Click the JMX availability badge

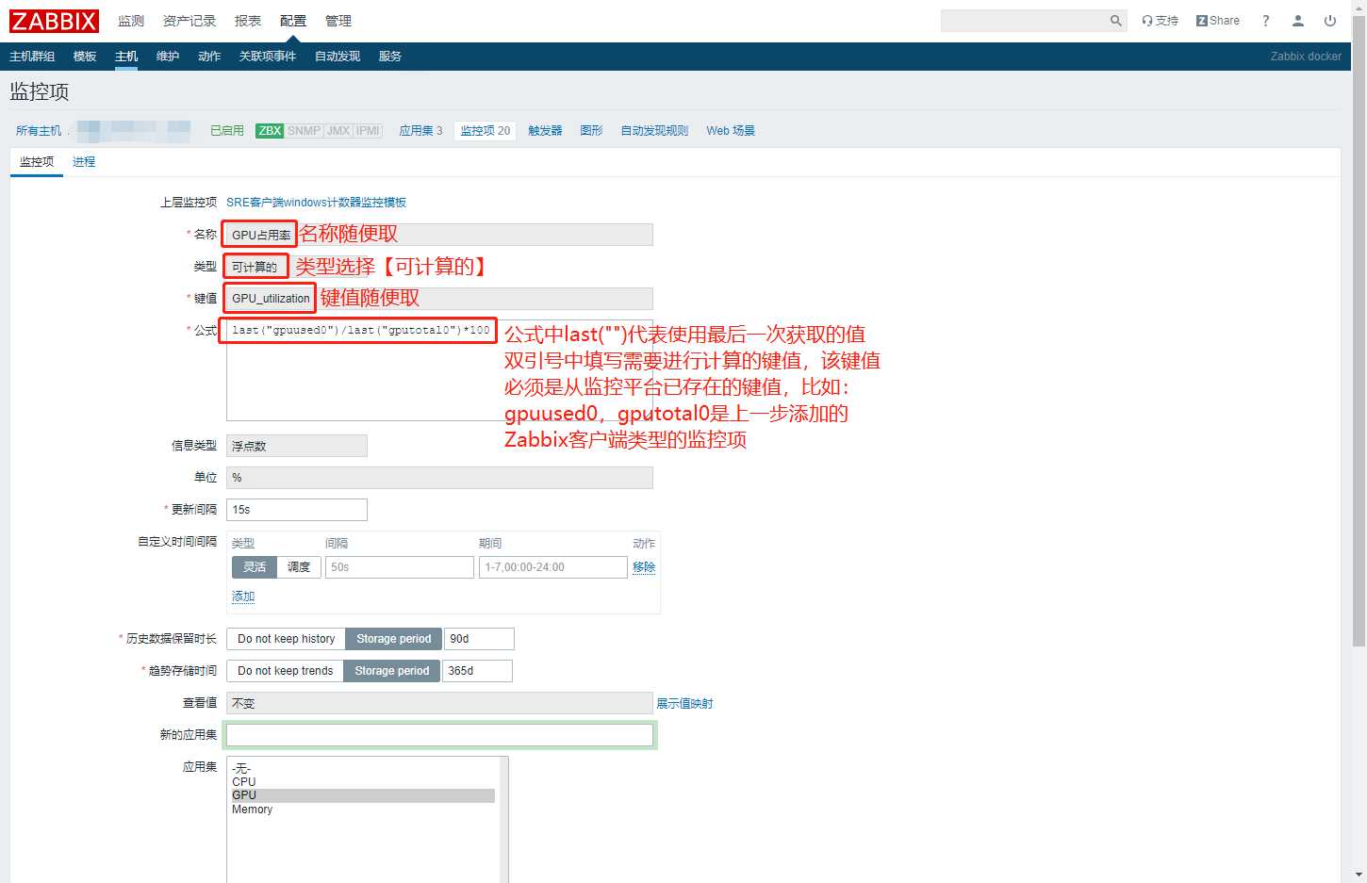(338, 131)
